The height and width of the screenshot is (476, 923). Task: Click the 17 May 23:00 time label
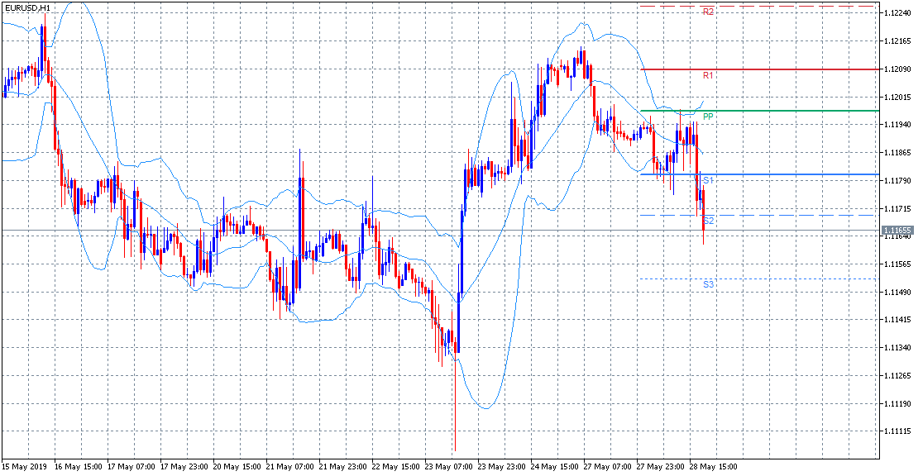pos(184,466)
